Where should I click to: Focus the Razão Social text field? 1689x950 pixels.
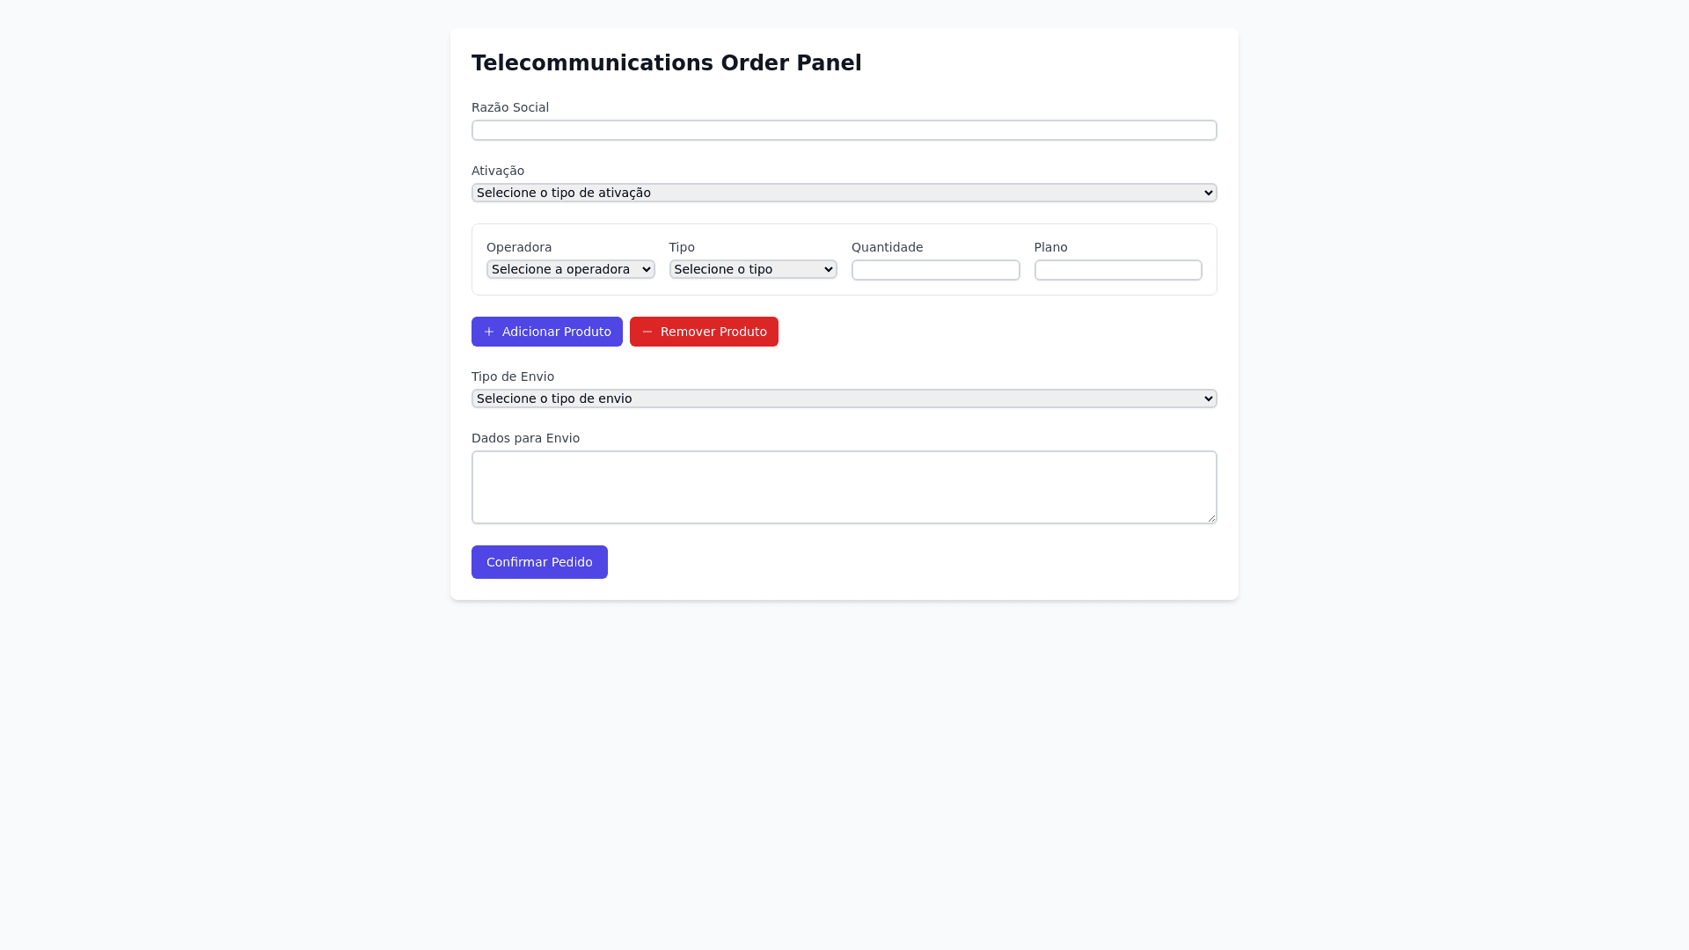(844, 130)
